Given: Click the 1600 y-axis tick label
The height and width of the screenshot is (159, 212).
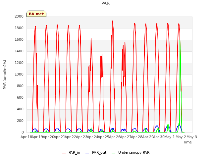Looking at the screenshot, I should click(x=19, y=40).
